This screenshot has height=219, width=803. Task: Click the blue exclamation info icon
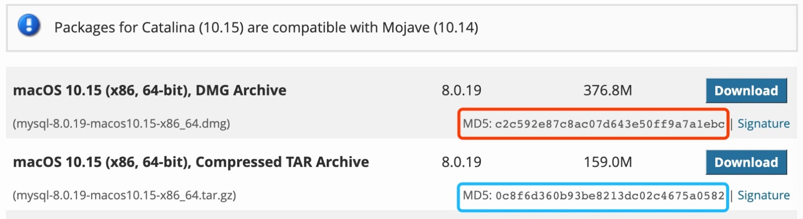coord(29,25)
